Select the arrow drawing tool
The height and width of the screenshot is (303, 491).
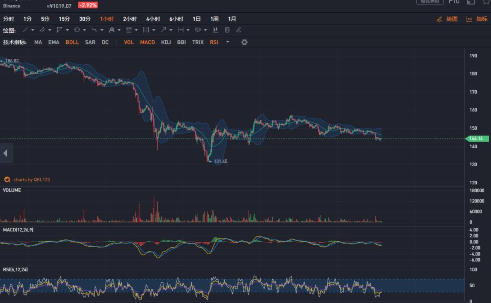163,30
